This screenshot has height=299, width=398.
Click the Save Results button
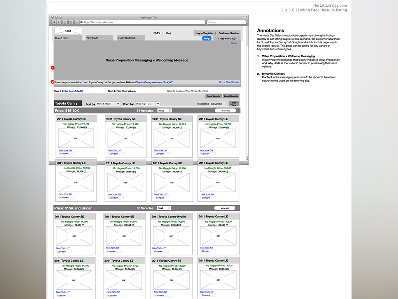coord(213,96)
